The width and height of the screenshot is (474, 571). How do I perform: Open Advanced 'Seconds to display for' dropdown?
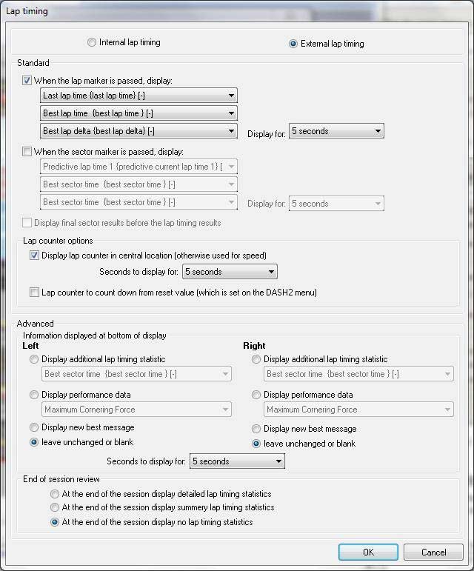[237, 461]
